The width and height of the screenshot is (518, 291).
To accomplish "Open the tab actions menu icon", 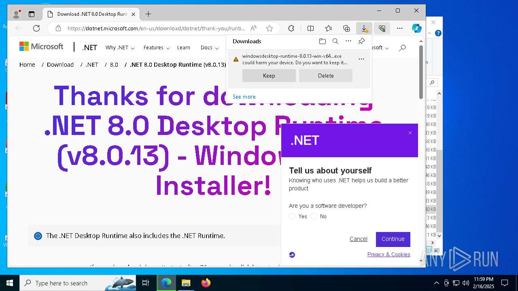I will [x=32, y=14].
